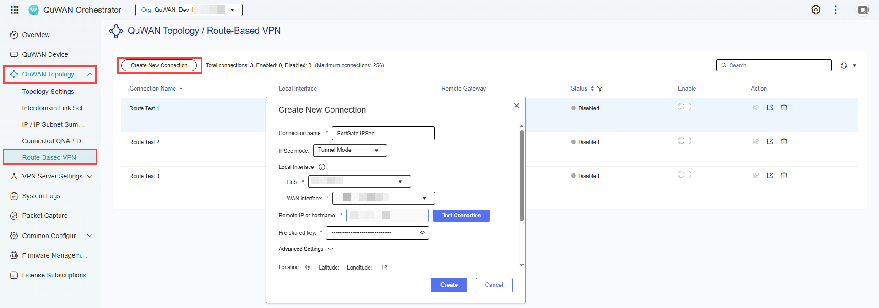Image resolution: width=879 pixels, height=308 pixels.
Task: Open License Subscriptions page
Action: [54, 275]
